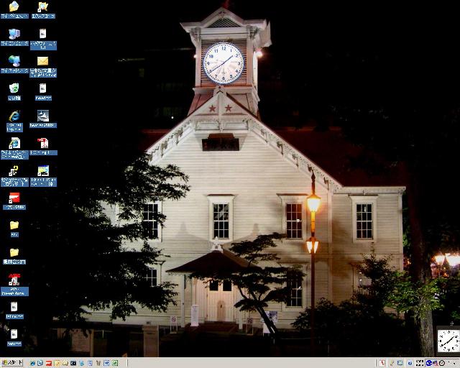Image resolution: width=460 pixels, height=368 pixels.
Task: Launch Word from the quick launch bar
Action: [x=106, y=363]
